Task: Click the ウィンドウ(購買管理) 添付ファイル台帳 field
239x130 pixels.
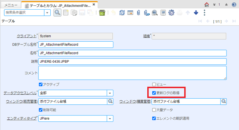Action: coord(186,102)
